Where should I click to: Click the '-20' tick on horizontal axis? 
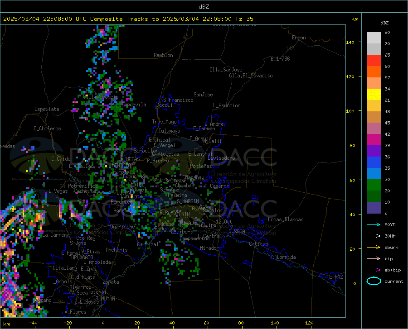(x=68, y=323)
